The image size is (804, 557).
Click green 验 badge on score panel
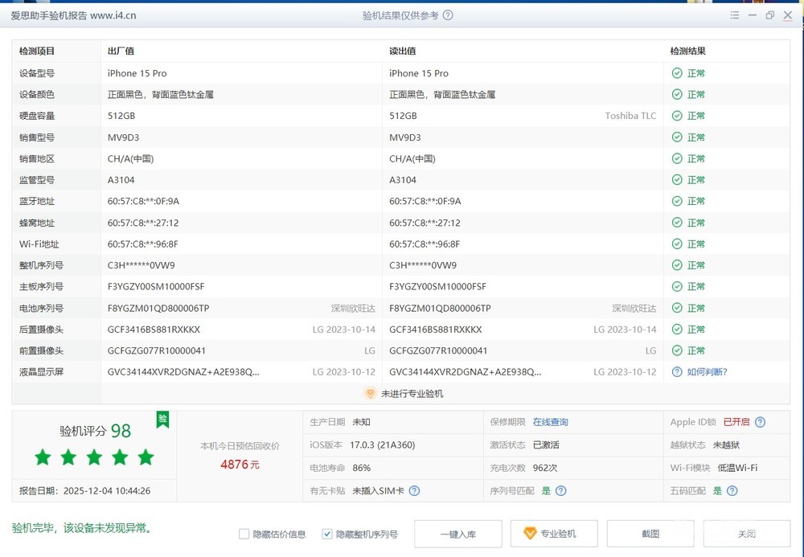tap(162, 419)
